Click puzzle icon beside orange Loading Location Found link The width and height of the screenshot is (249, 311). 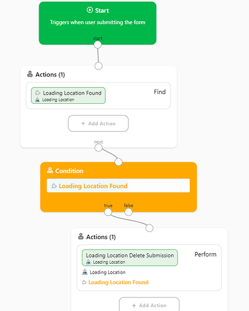[x=84, y=282]
